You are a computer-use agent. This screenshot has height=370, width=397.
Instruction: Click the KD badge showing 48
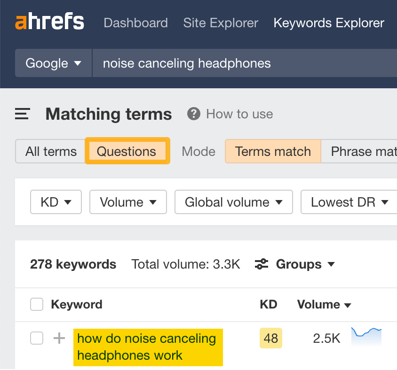(x=270, y=338)
